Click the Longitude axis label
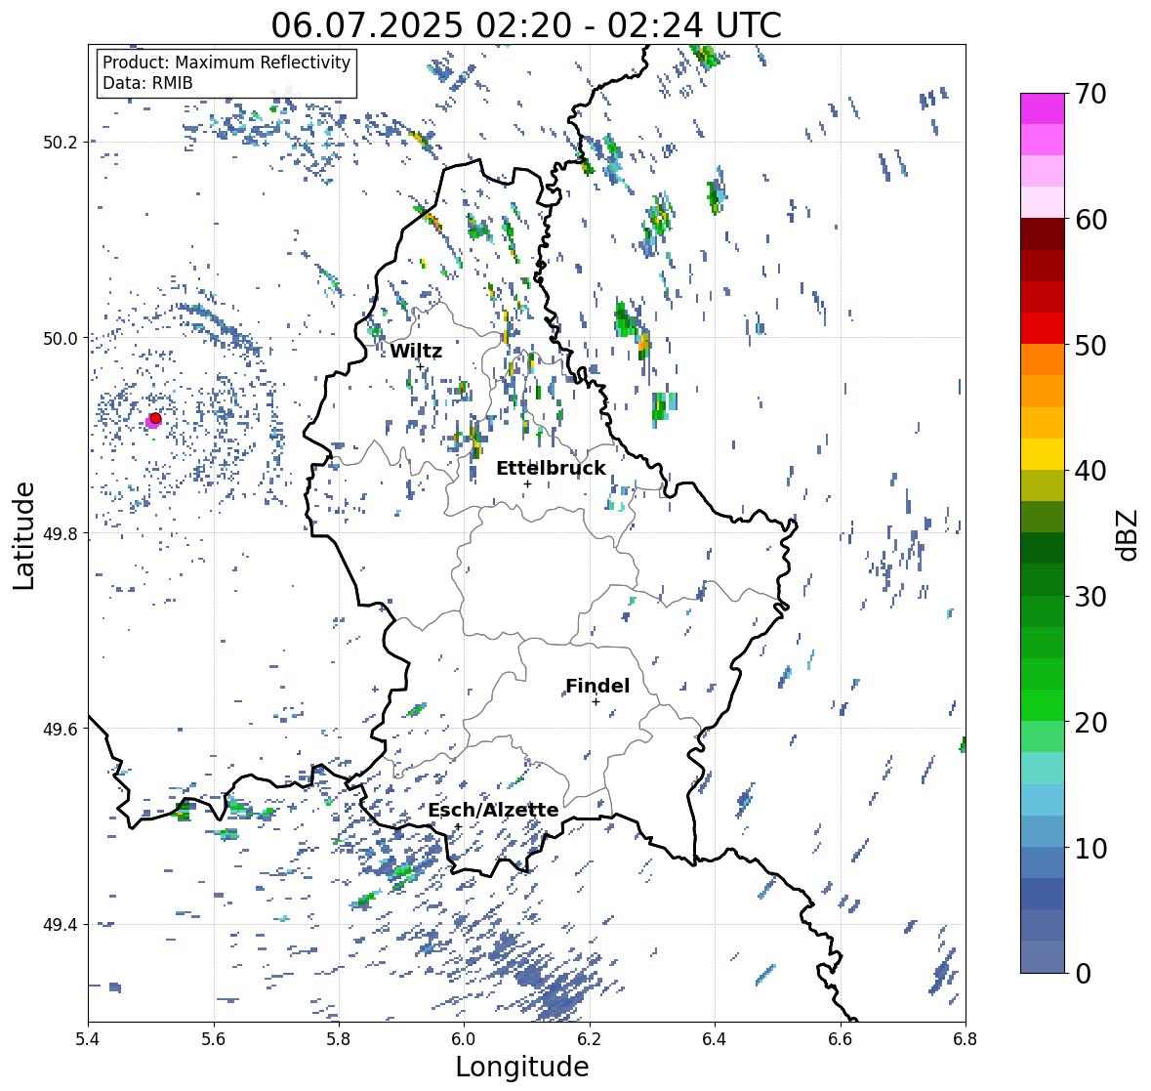 (x=522, y=1066)
